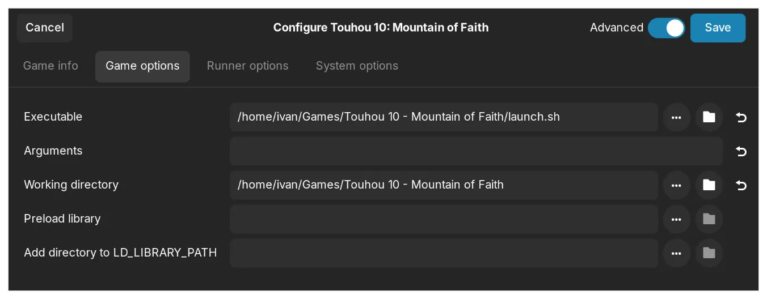This screenshot has height=299, width=767.
Task: Open the Executable folder icon button
Action: (x=709, y=117)
